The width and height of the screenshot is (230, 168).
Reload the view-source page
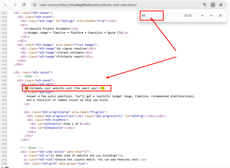click(x=24, y=5)
